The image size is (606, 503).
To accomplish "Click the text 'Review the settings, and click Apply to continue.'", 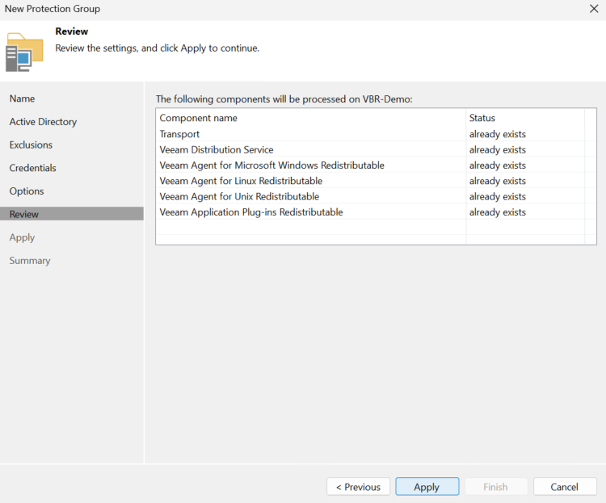I will [158, 48].
